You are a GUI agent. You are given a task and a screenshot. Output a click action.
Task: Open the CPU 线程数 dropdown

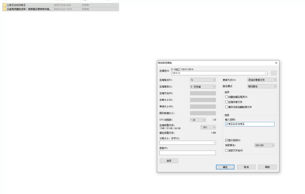[197, 120]
